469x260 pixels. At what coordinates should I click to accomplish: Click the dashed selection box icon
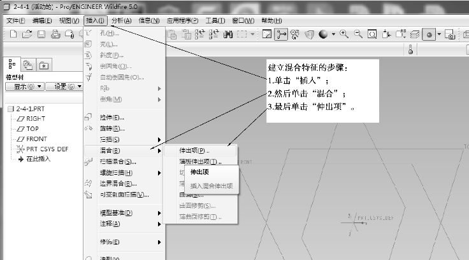(242, 34)
